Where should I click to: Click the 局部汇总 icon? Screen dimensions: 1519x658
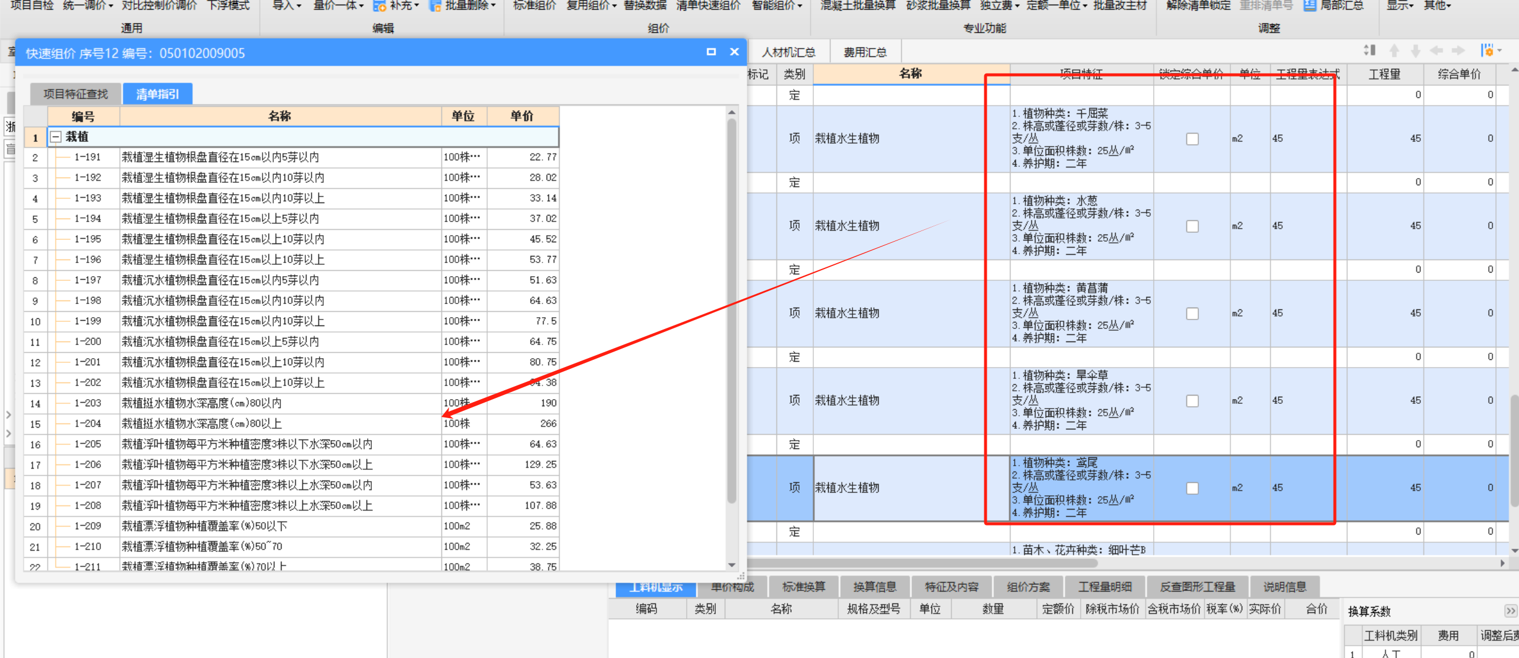[1310, 6]
